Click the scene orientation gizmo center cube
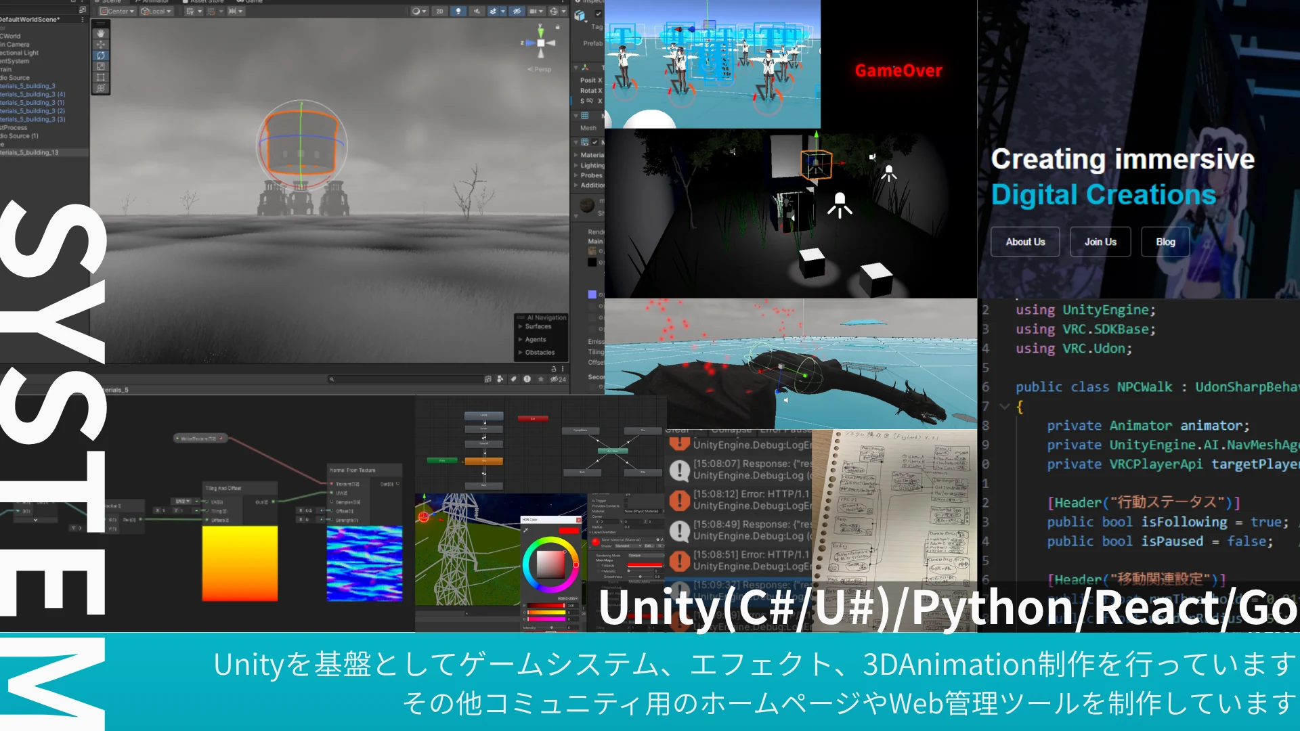The width and height of the screenshot is (1300, 731). [x=540, y=43]
